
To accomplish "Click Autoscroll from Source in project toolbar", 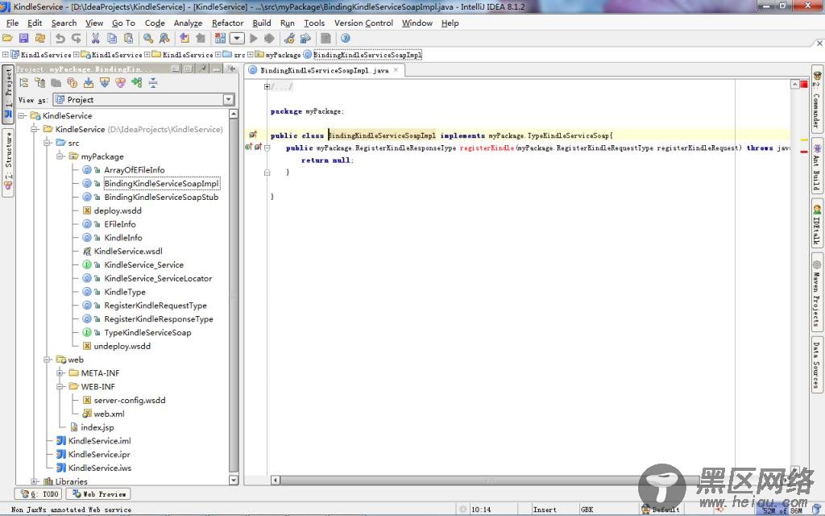I will 105,83.
